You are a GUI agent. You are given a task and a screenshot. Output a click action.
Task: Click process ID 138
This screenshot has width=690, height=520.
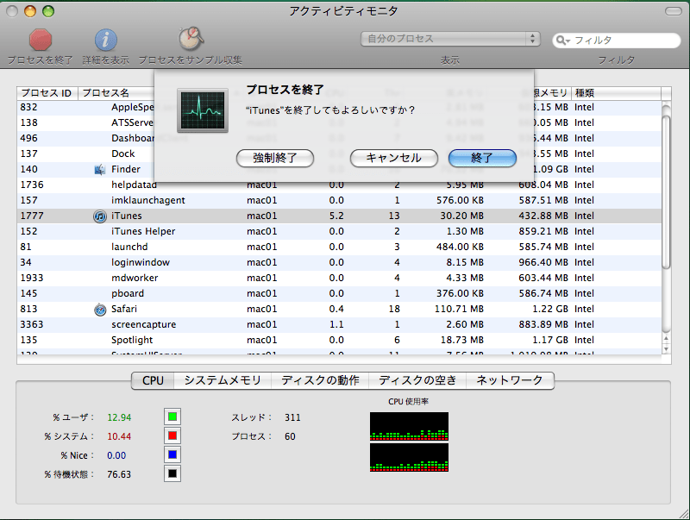pos(29,122)
